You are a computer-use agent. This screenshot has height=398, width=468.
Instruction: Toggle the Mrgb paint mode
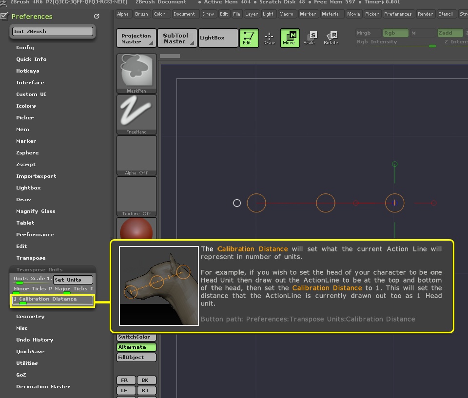369,33
